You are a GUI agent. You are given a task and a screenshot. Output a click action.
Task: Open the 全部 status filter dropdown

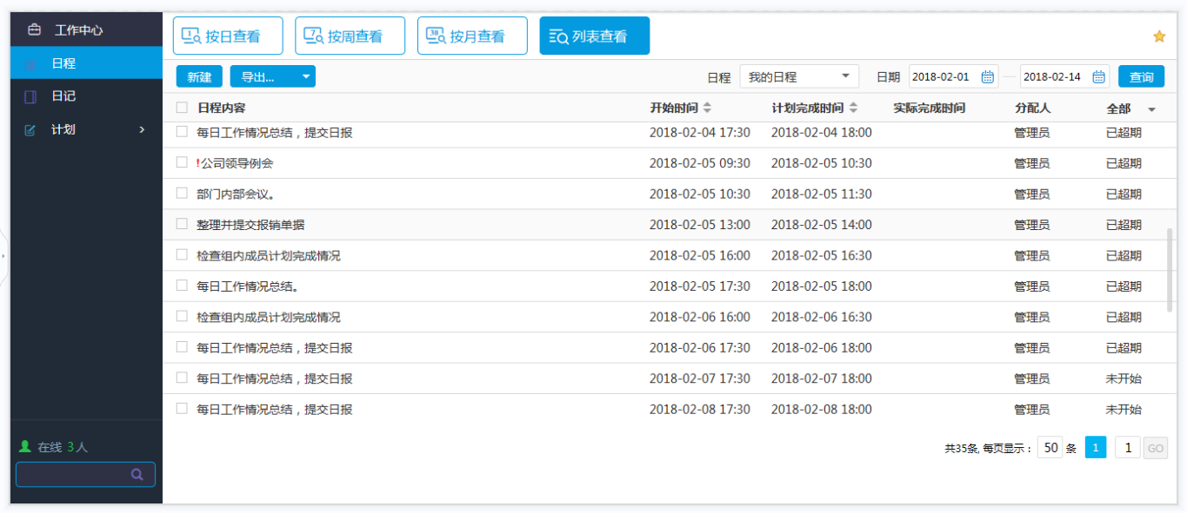1151,109
